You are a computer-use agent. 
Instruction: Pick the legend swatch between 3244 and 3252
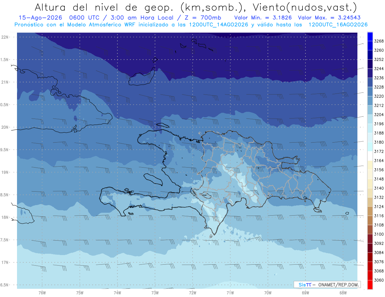[370, 64]
